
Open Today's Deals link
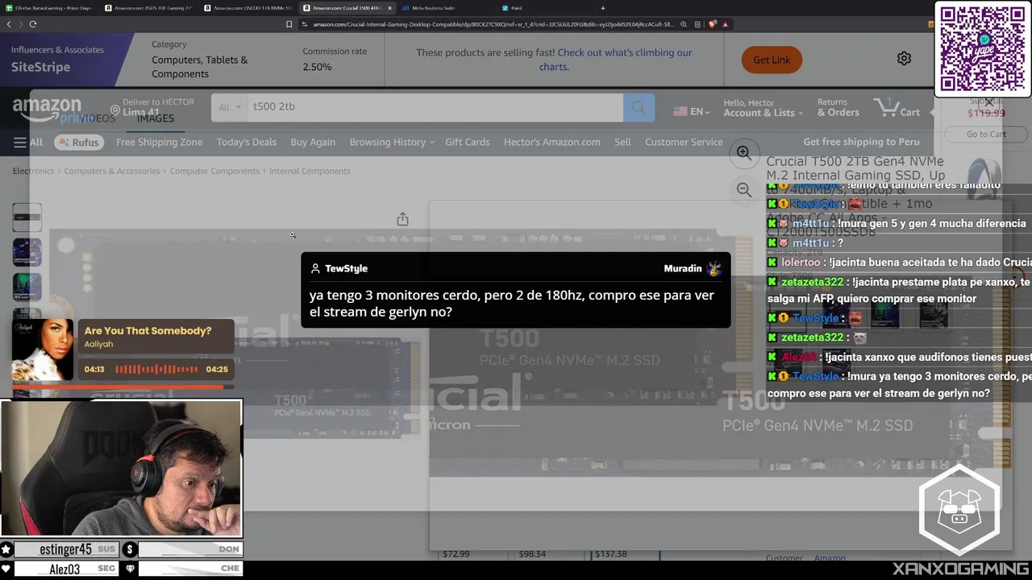pos(246,142)
